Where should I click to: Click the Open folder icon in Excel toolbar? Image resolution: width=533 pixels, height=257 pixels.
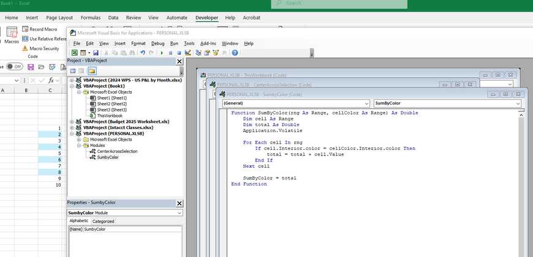pos(42,67)
